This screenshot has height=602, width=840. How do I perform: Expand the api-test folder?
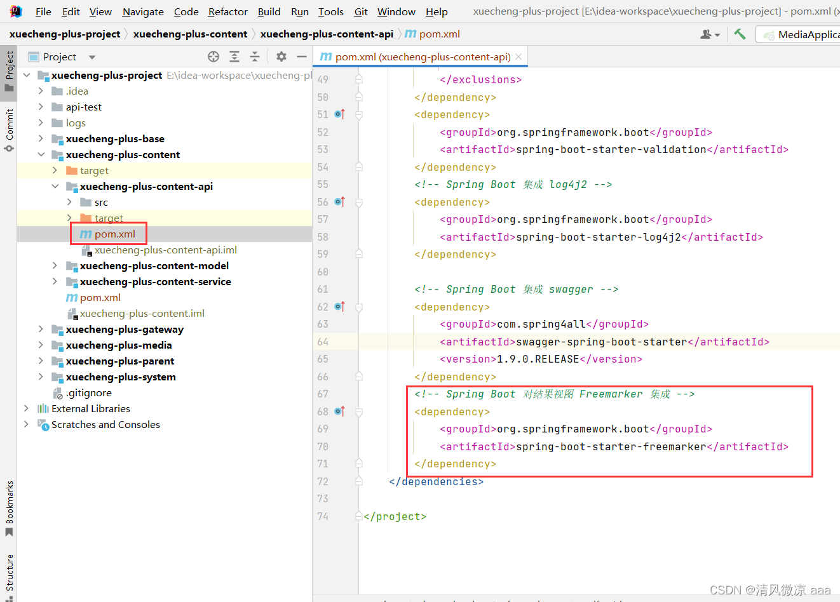click(41, 107)
